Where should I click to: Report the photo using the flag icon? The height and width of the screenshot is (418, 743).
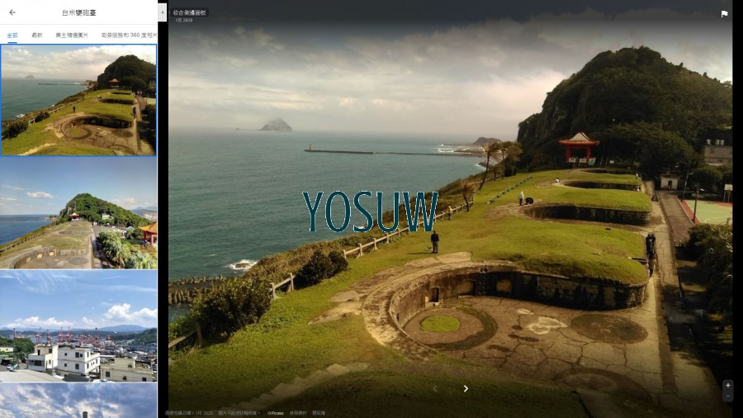724,14
